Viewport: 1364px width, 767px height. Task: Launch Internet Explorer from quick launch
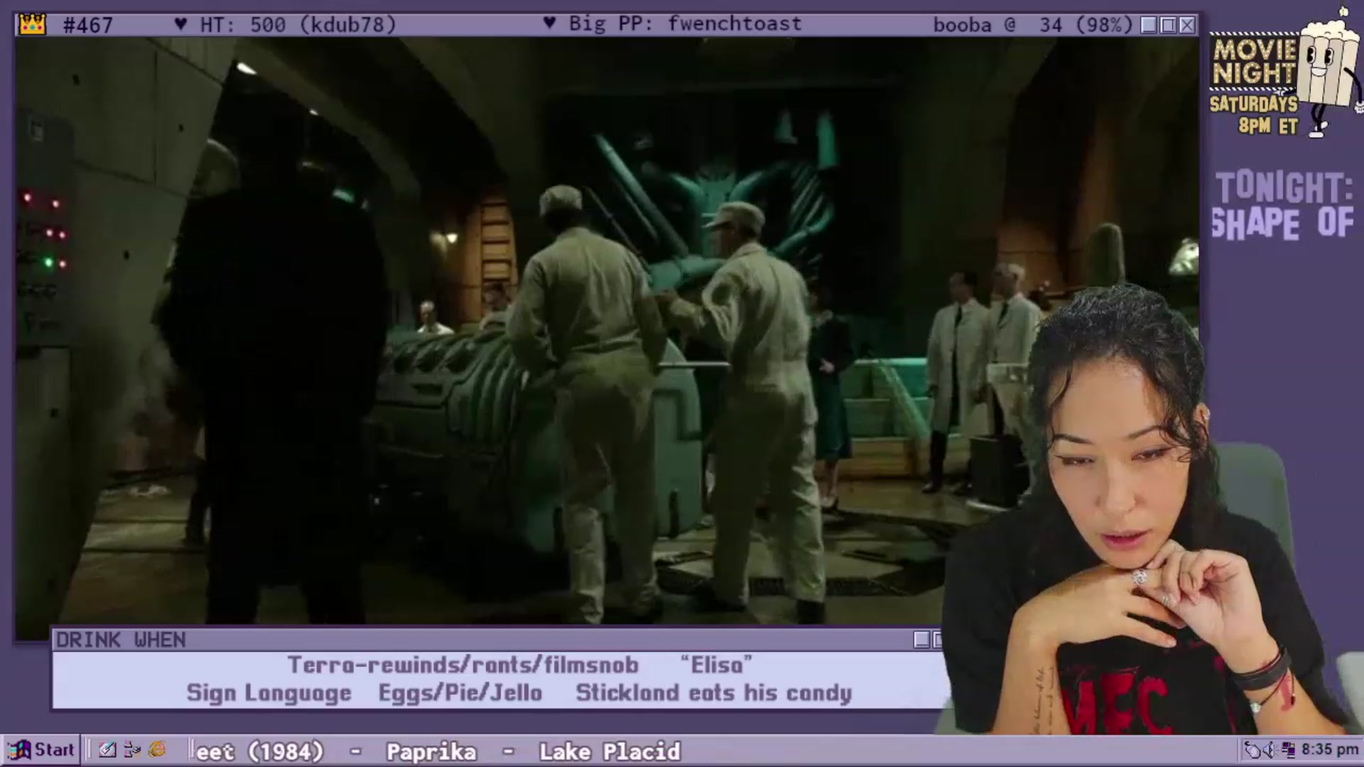(x=158, y=750)
